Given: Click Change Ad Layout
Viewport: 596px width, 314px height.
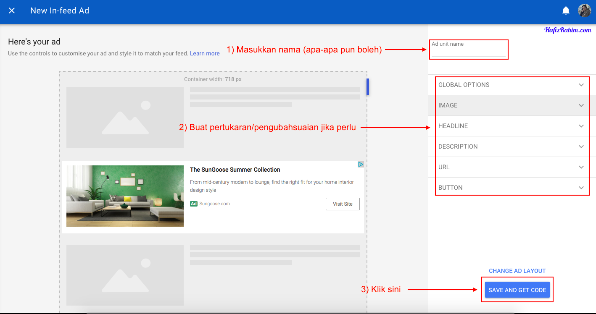Looking at the screenshot, I should pyautogui.click(x=517, y=271).
